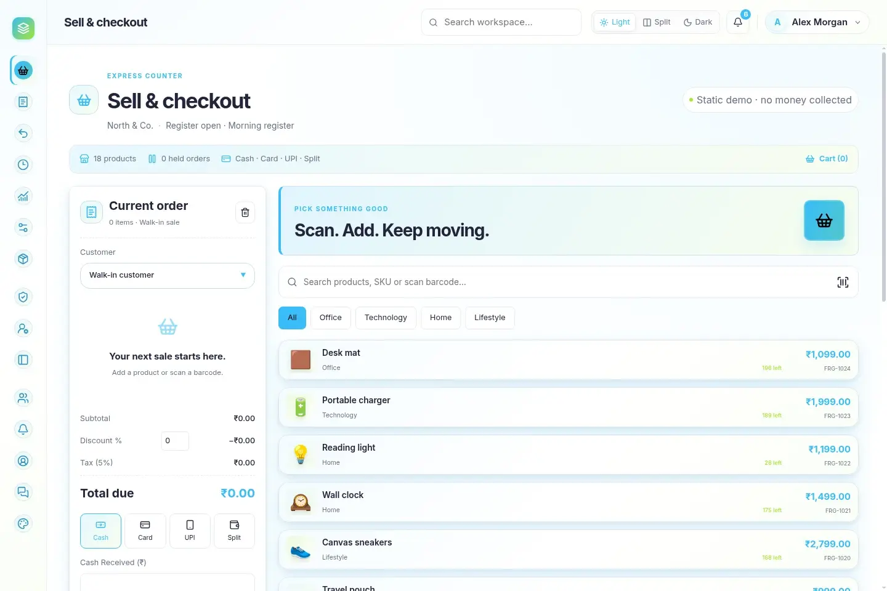Open the box inventory icon in sidebar
The height and width of the screenshot is (591, 887).
coord(23,259)
